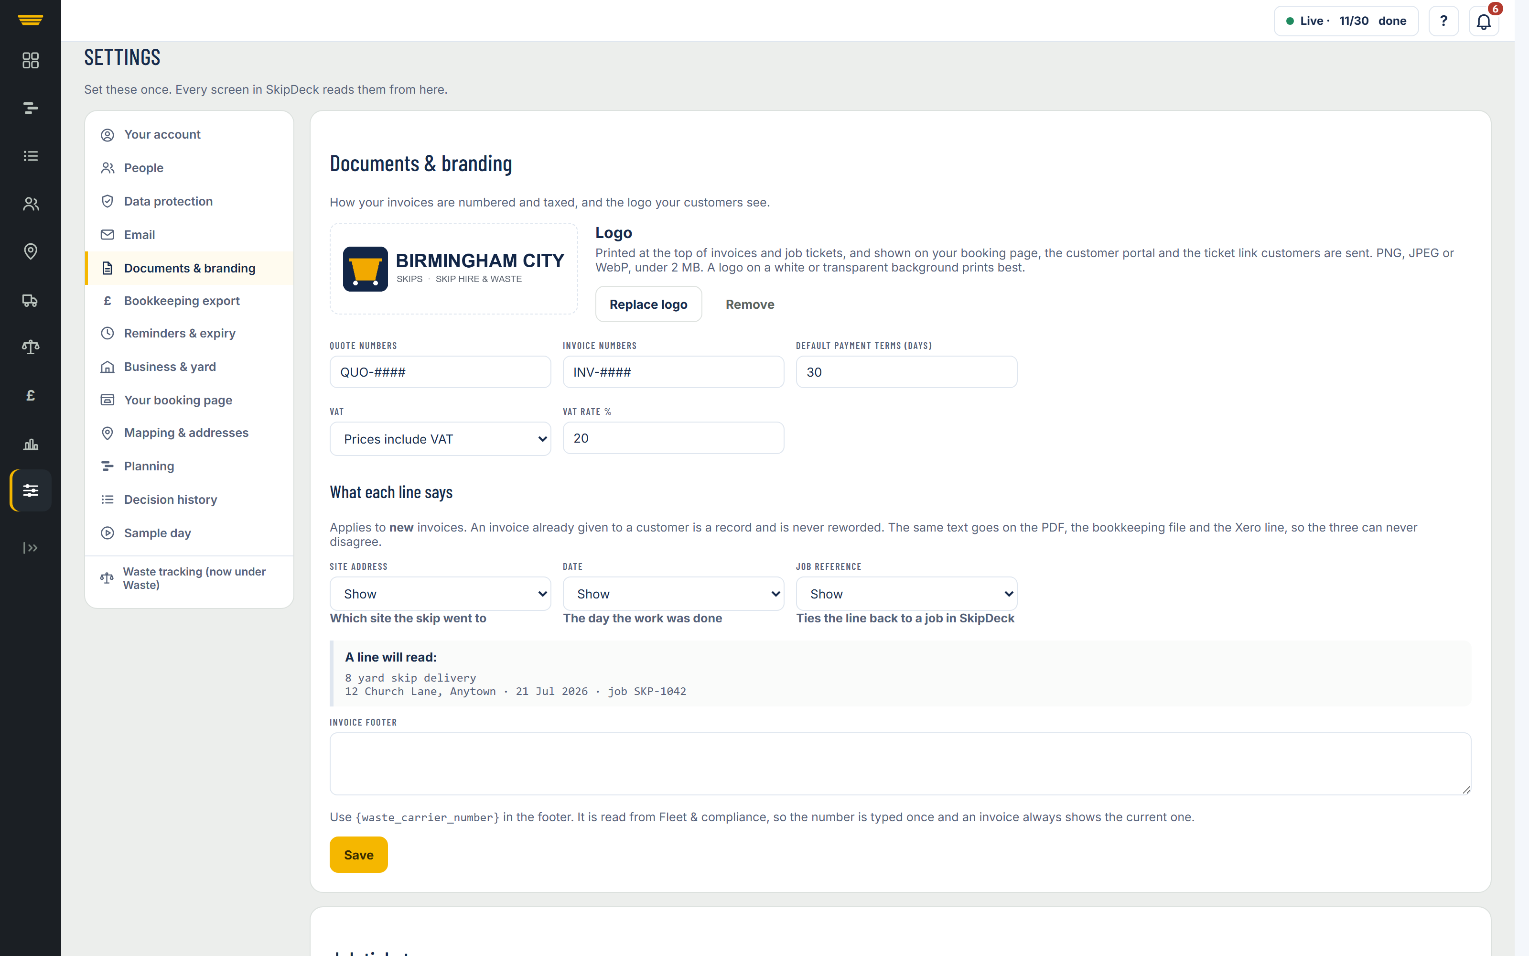Click the notifications bell icon
This screenshot has height=956, width=1529.
(x=1484, y=22)
